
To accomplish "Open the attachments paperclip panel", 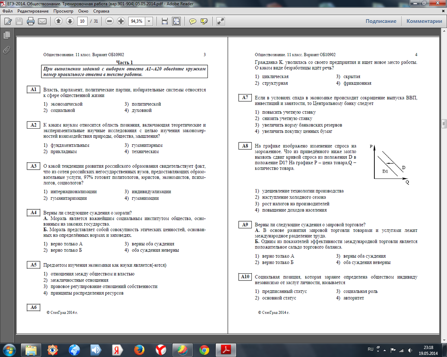I will 6,49.
